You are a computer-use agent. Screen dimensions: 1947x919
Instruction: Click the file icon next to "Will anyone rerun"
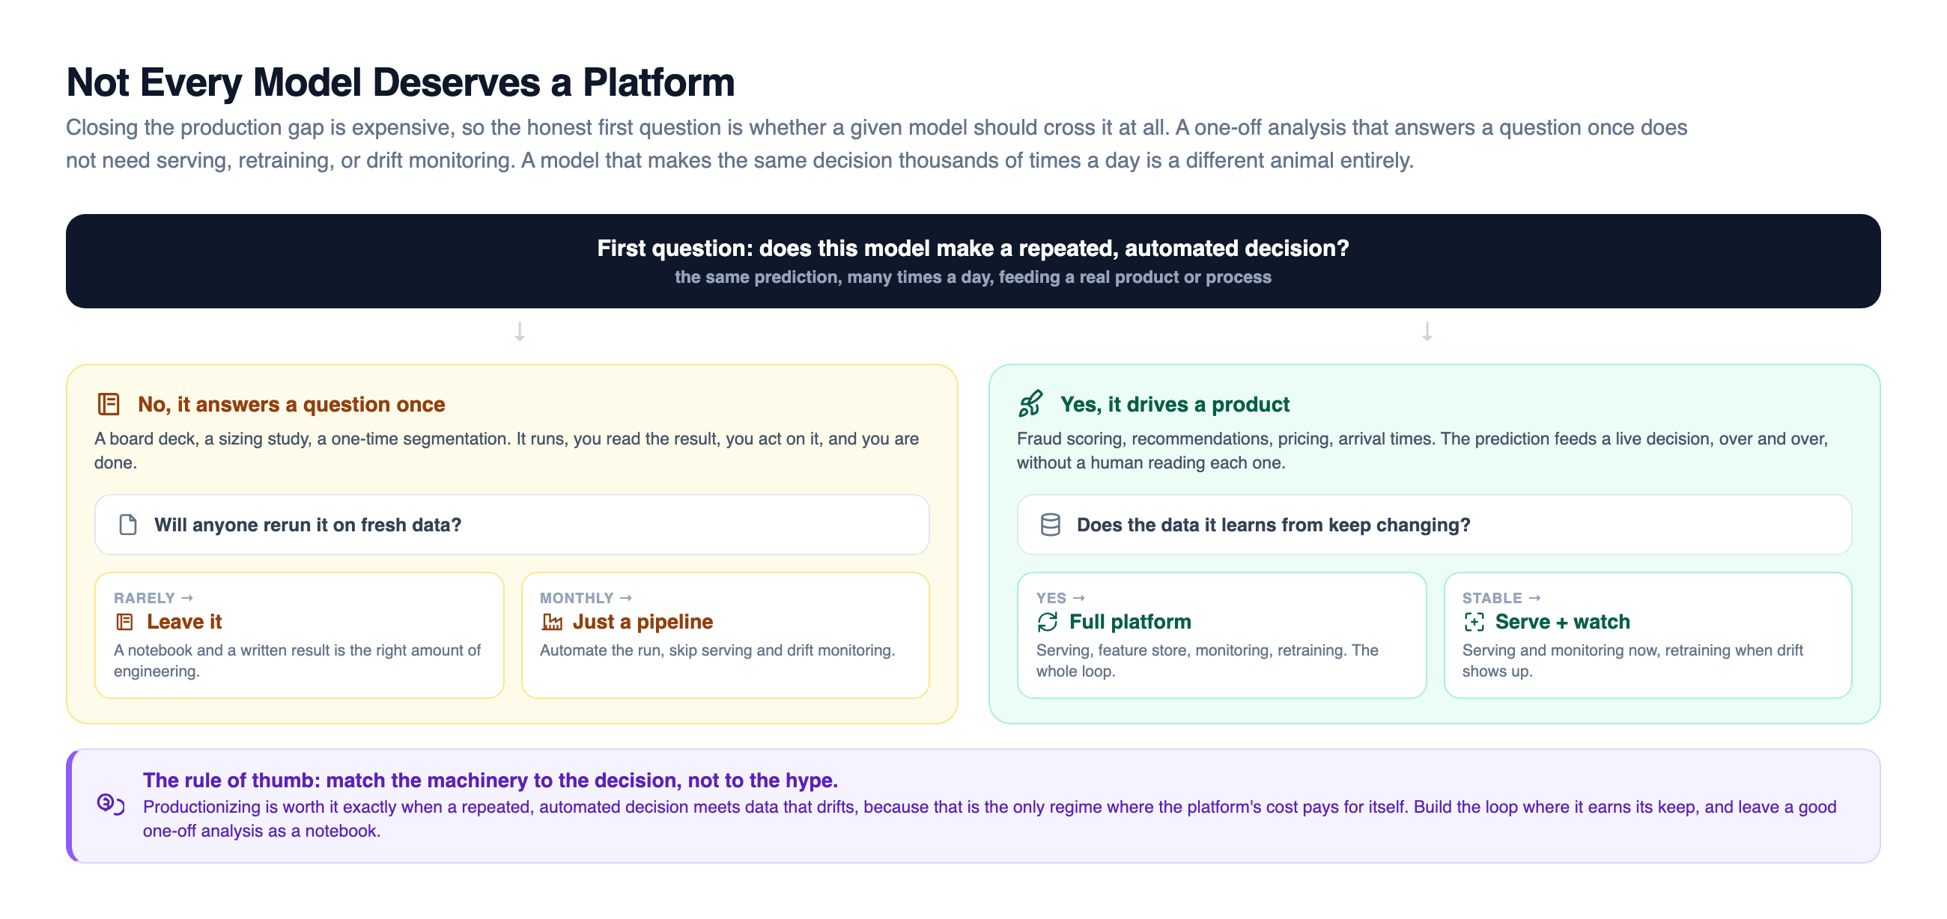[x=128, y=525]
